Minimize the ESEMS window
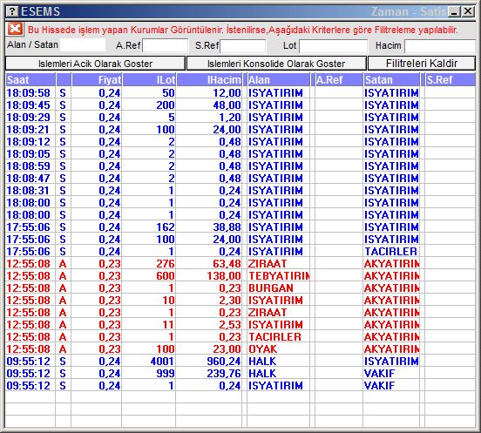 coord(454,12)
